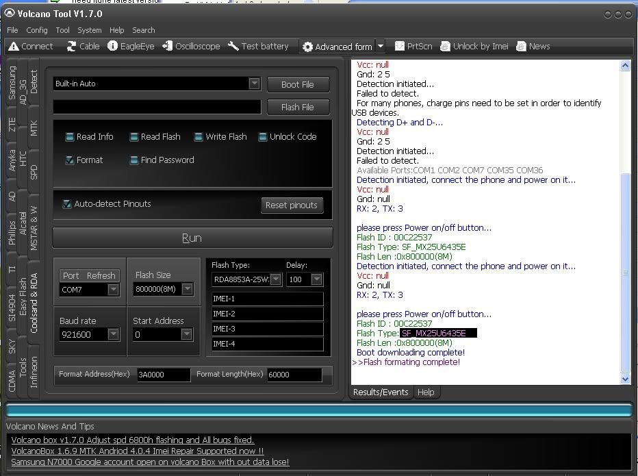Select the SPD vertical tab

point(34,172)
